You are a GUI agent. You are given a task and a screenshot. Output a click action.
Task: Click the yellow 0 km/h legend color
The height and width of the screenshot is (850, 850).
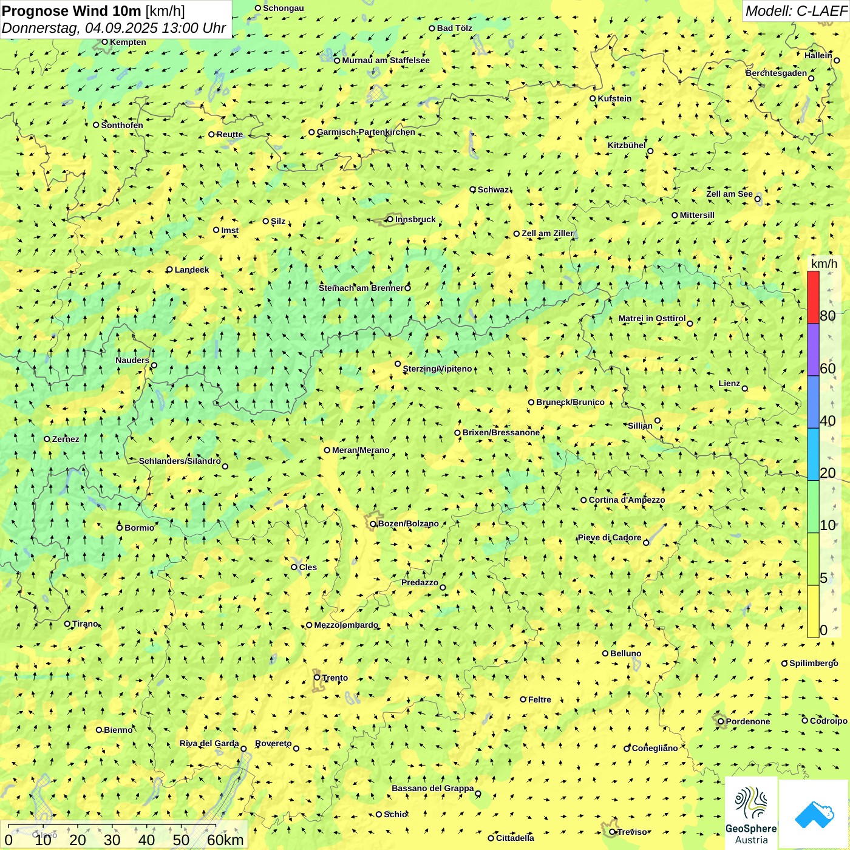813,611
